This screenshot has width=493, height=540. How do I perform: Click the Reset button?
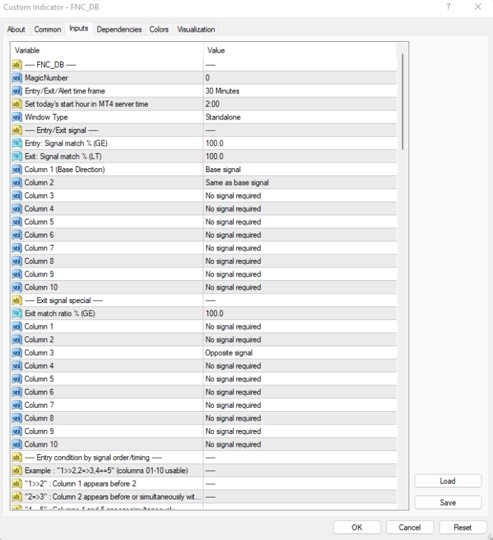click(463, 528)
